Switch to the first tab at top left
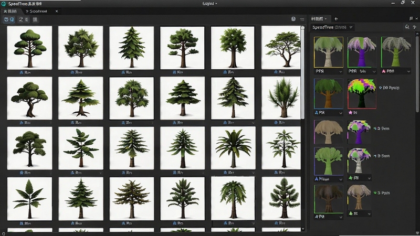 (10, 11)
